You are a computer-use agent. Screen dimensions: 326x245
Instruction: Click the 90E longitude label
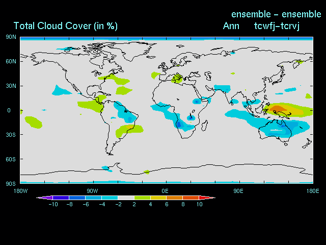[x=238, y=191]
